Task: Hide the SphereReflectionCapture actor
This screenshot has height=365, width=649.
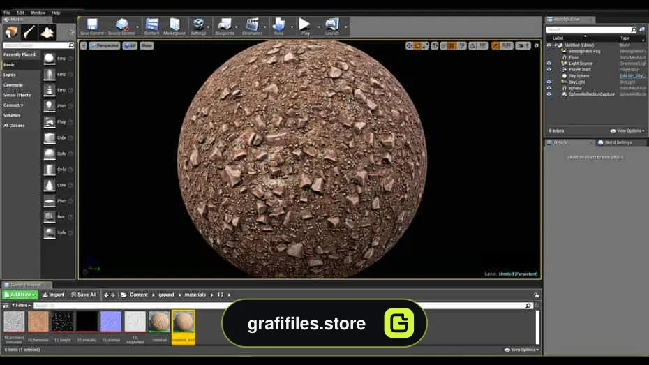Action: pyautogui.click(x=549, y=94)
